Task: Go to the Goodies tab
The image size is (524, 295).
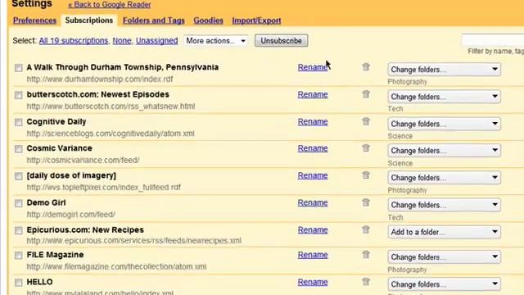Action: [x=208, y=20]
